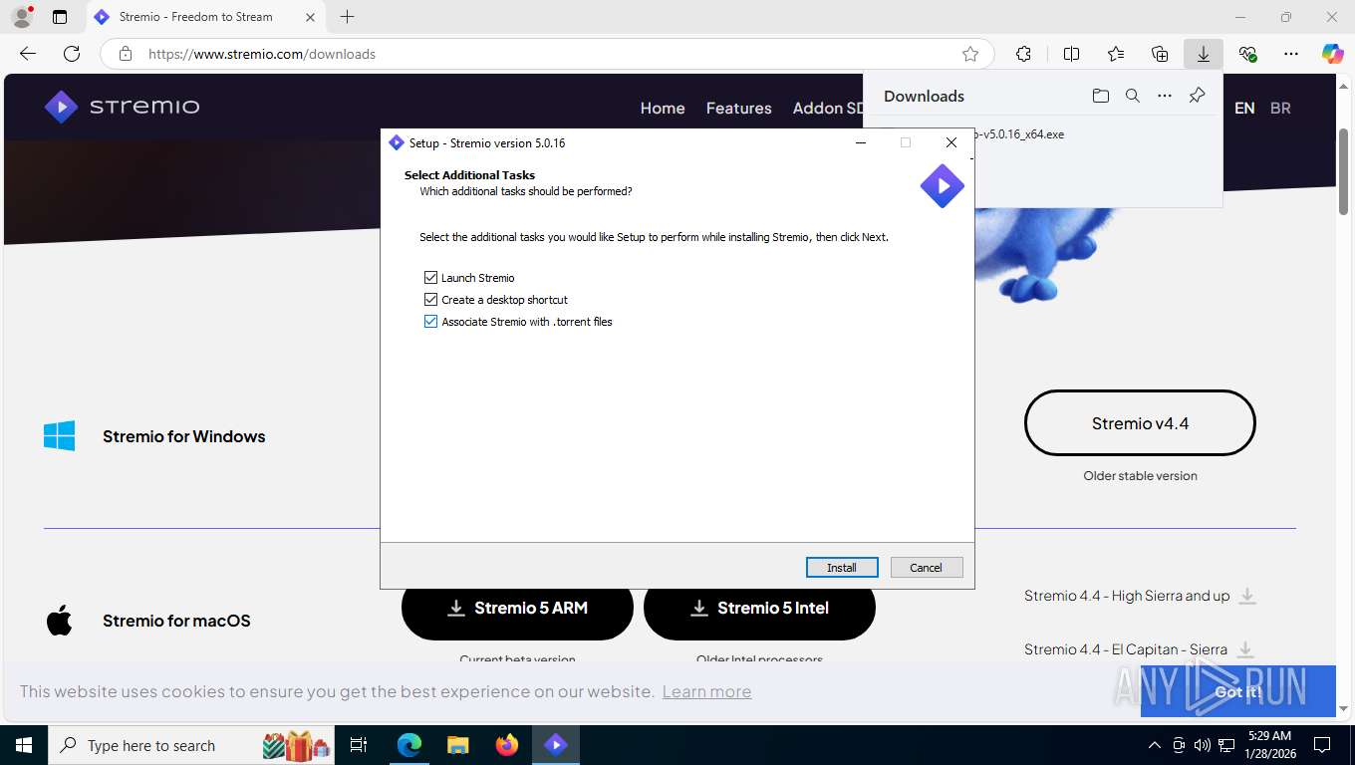Go back with the browser back arrow
The height and width of the screenshot is (765, 1355).
click(28, 54)
